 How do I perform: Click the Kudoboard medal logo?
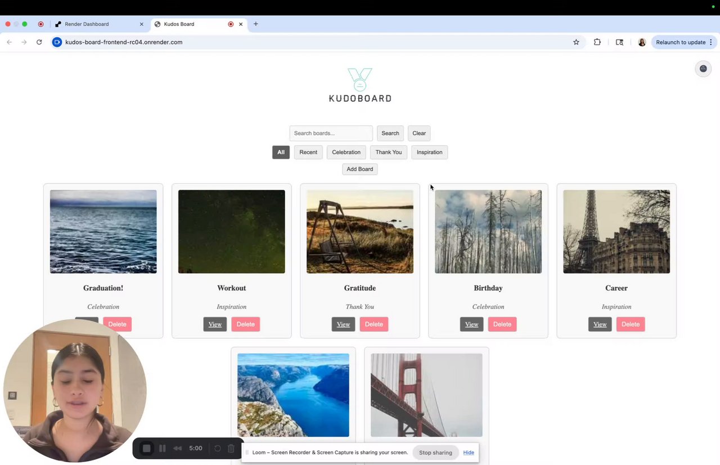pyautogui.click(x=360, y=86)
